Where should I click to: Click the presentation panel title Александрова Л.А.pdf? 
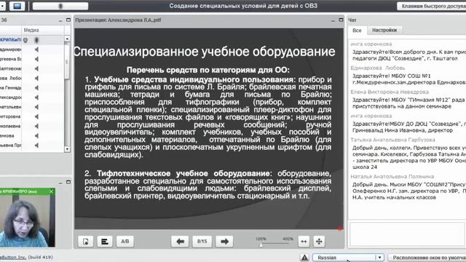(118, 20)
